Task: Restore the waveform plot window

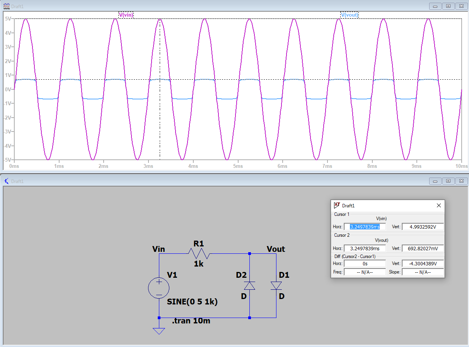Action: [448, 6]
